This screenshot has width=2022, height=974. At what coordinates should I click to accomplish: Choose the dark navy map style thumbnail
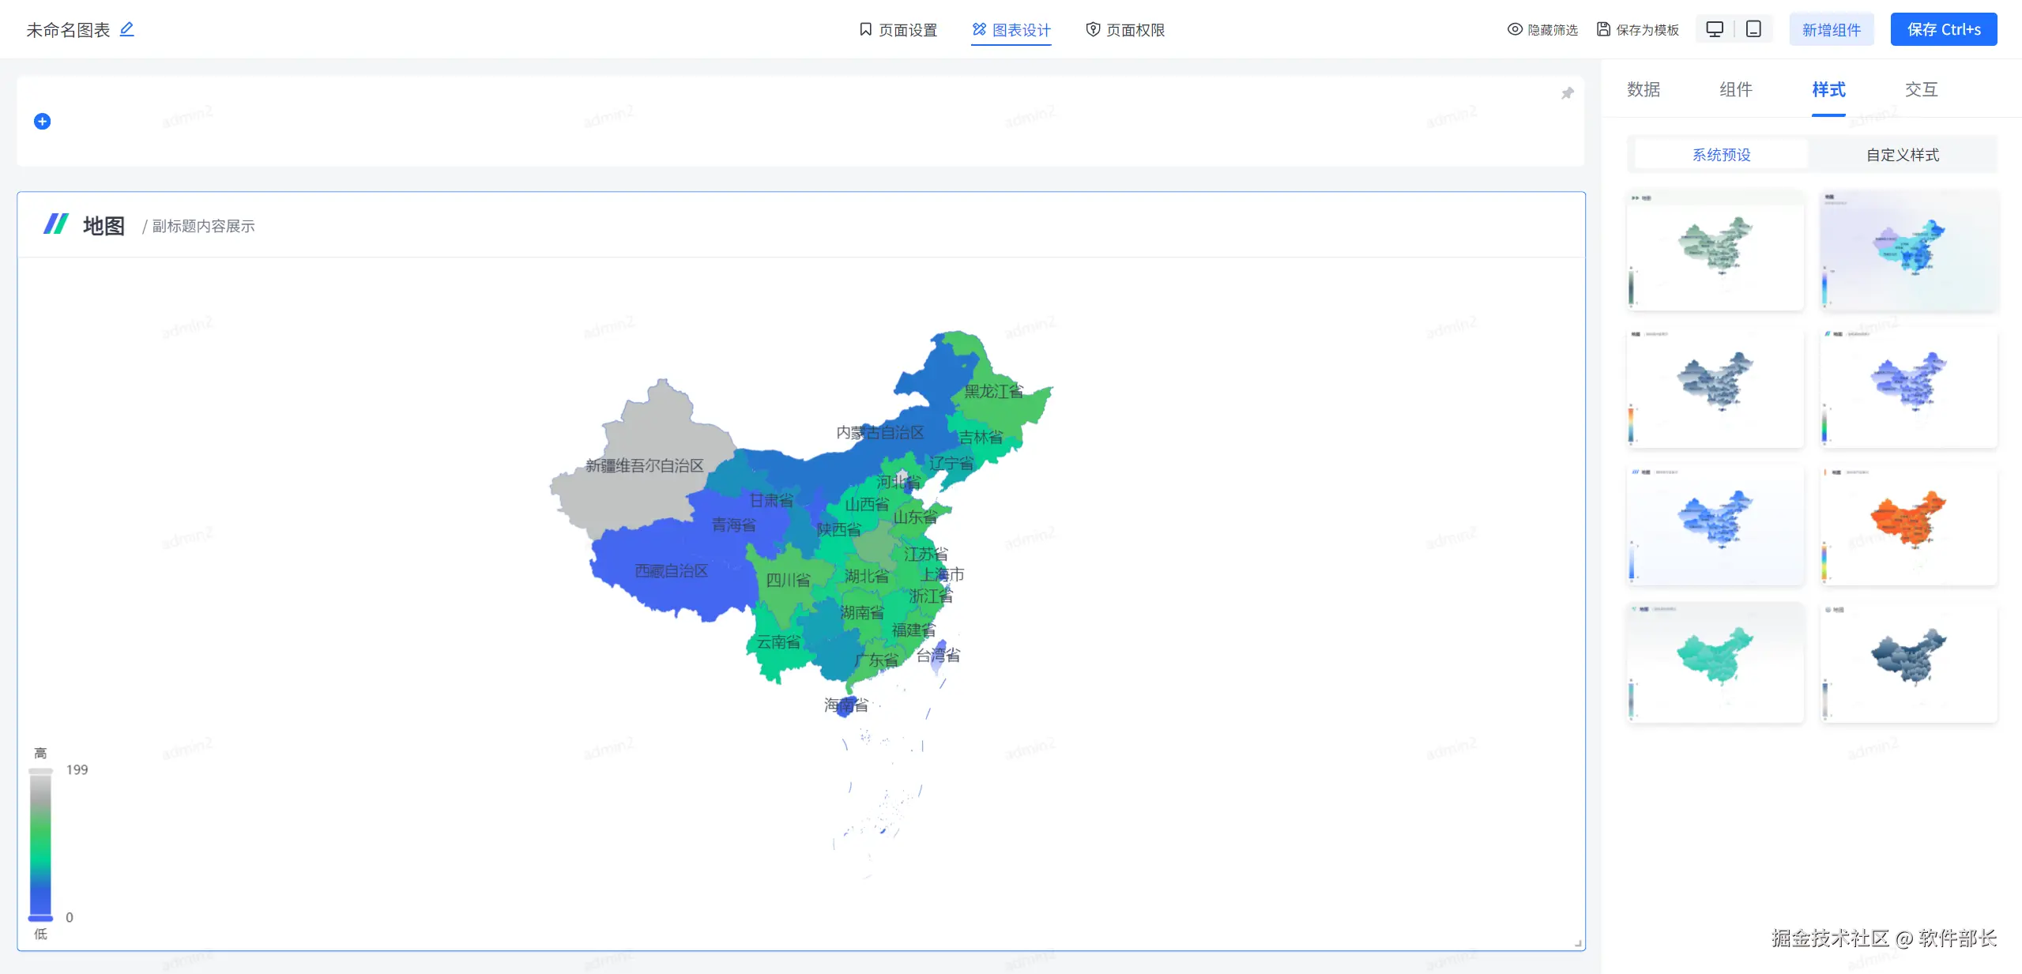(1907, 662)
